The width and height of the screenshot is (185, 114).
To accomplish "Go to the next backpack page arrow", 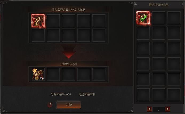I will [x=168, y=109].
